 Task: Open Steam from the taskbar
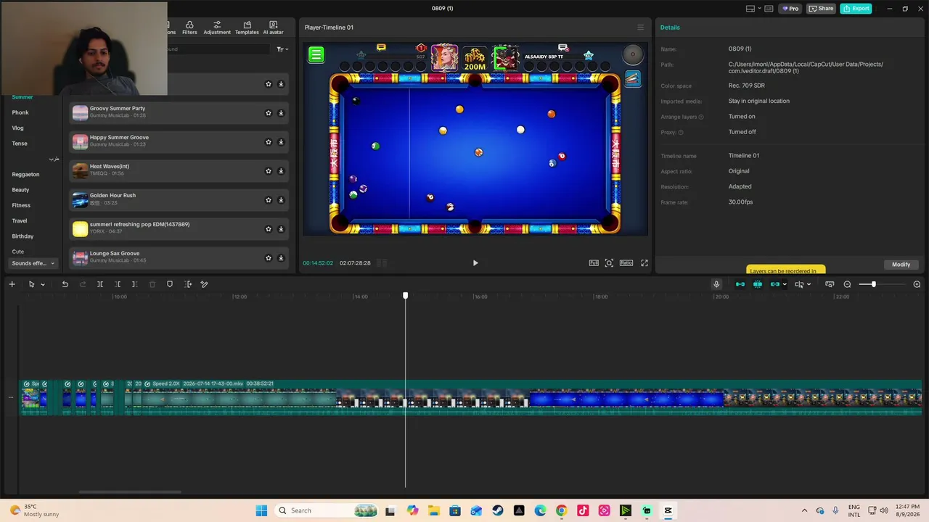[x=498, y=510]
